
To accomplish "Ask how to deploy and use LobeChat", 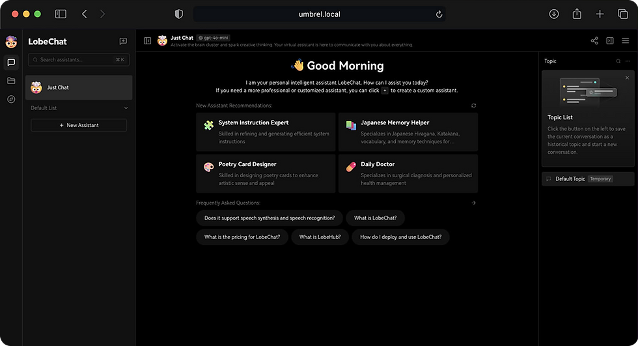I will tap(401, 237).
